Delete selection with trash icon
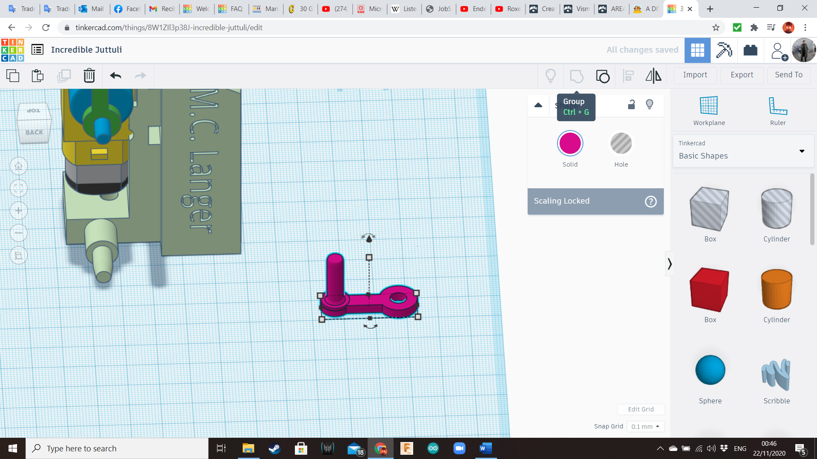This screenshot has width=817, height=459. click(89, 76)
